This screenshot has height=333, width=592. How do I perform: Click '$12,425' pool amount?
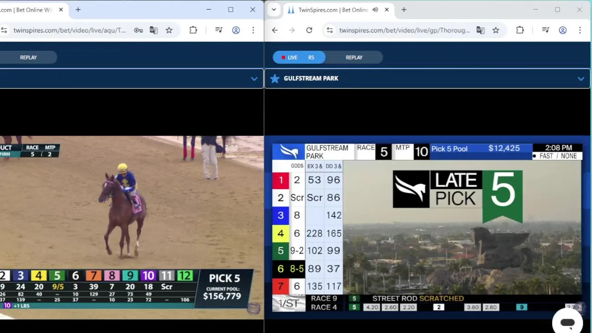point(504,148)
